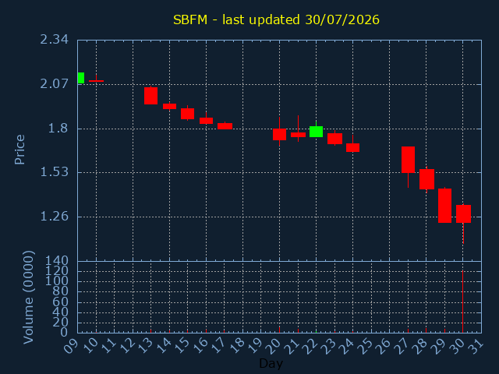Select the day 17 red candlestick
Viewport: 499px width, 374px height.
pos(225,126)
